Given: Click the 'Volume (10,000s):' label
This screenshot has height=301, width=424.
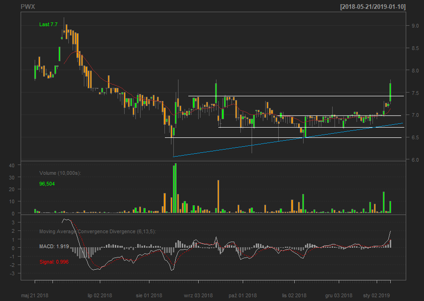Looking at the screenshot, I should point(60,173).
